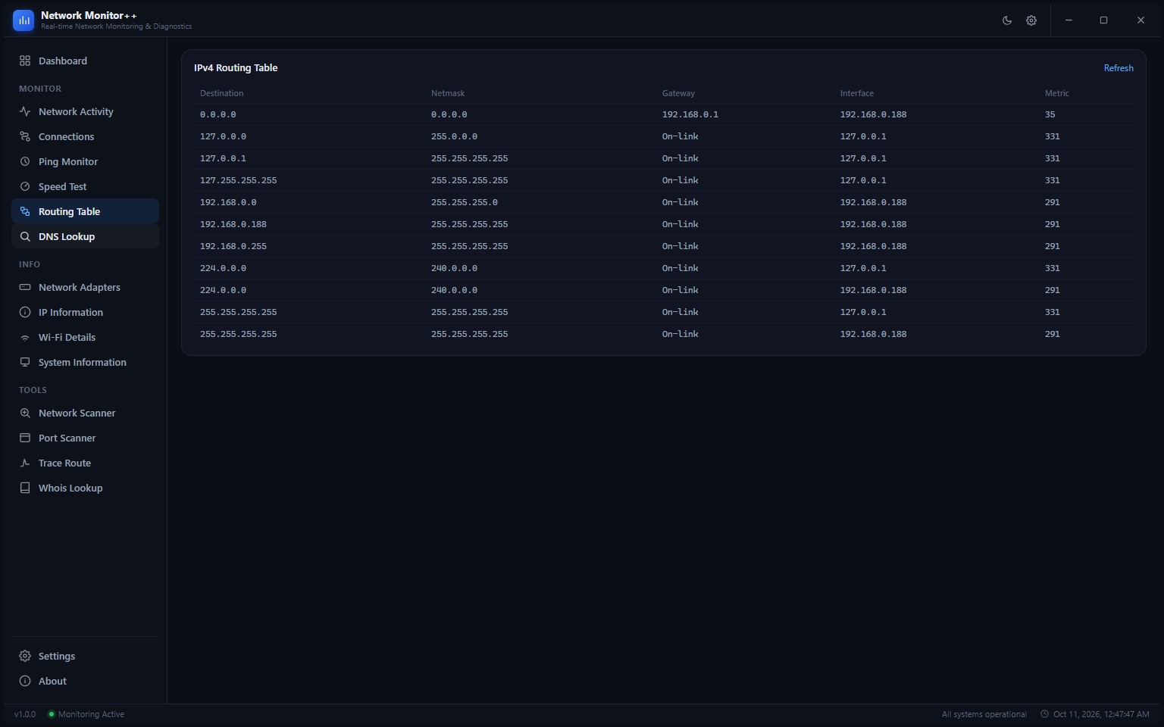1164x727 pixels.
Task: Click the Network Monitor++ app logo
Action: [x=23, y=20]
